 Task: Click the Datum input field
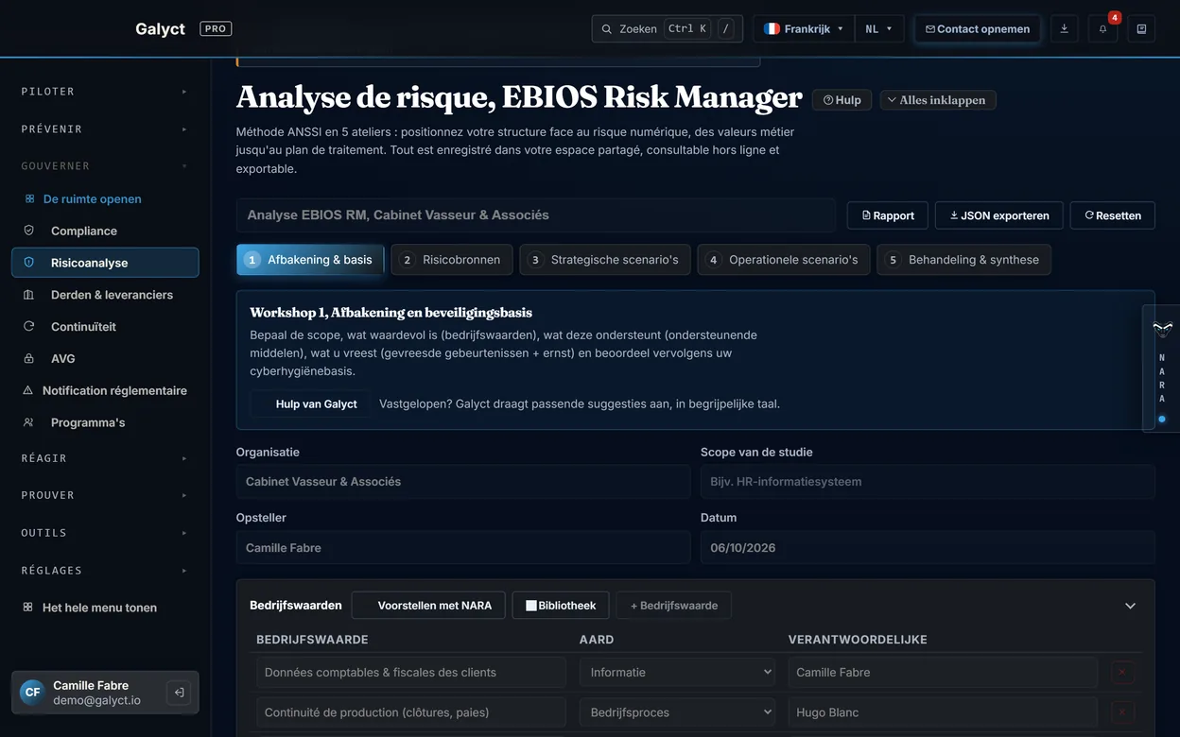click(928, 548)
